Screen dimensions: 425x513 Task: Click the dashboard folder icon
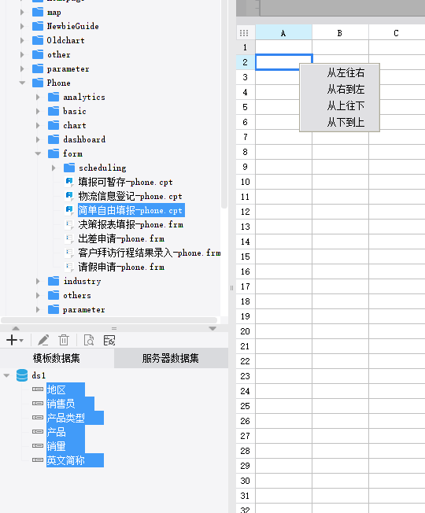(54, 139)
